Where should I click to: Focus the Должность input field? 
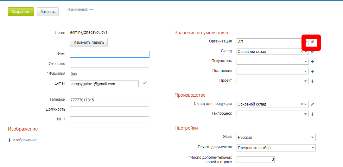click(x=110, y=110)
